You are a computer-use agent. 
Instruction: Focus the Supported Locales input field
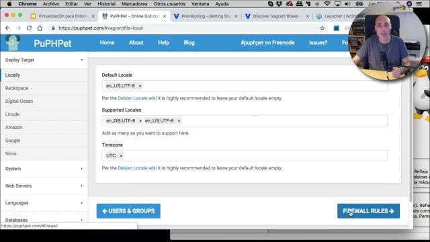(245, 121)
